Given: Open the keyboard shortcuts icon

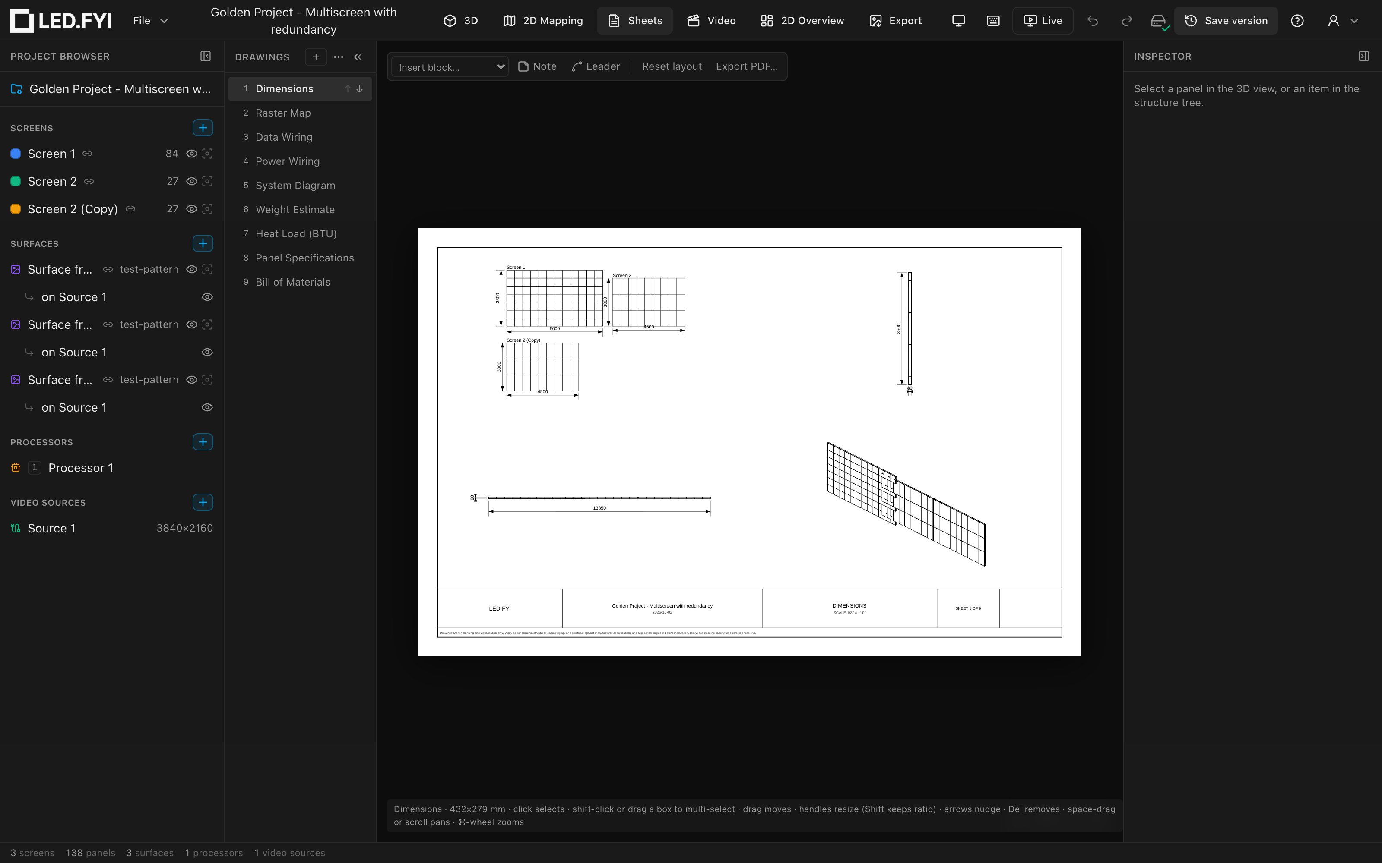Looking at the screenshot, I should [x=993, y=21].
